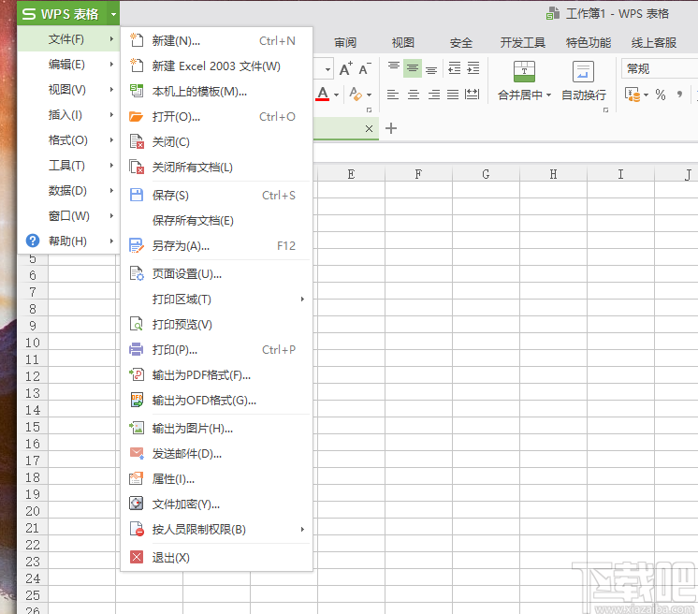Viewport: 698px width, 614px height.
Task: Expand the 打印区域(T) submenu
Action: (x=302, y=299)
